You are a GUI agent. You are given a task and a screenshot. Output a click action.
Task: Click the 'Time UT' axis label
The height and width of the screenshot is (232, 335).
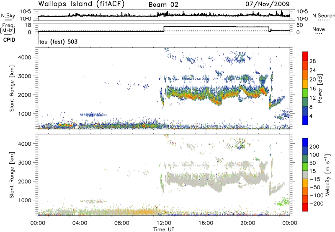(164, 229)
